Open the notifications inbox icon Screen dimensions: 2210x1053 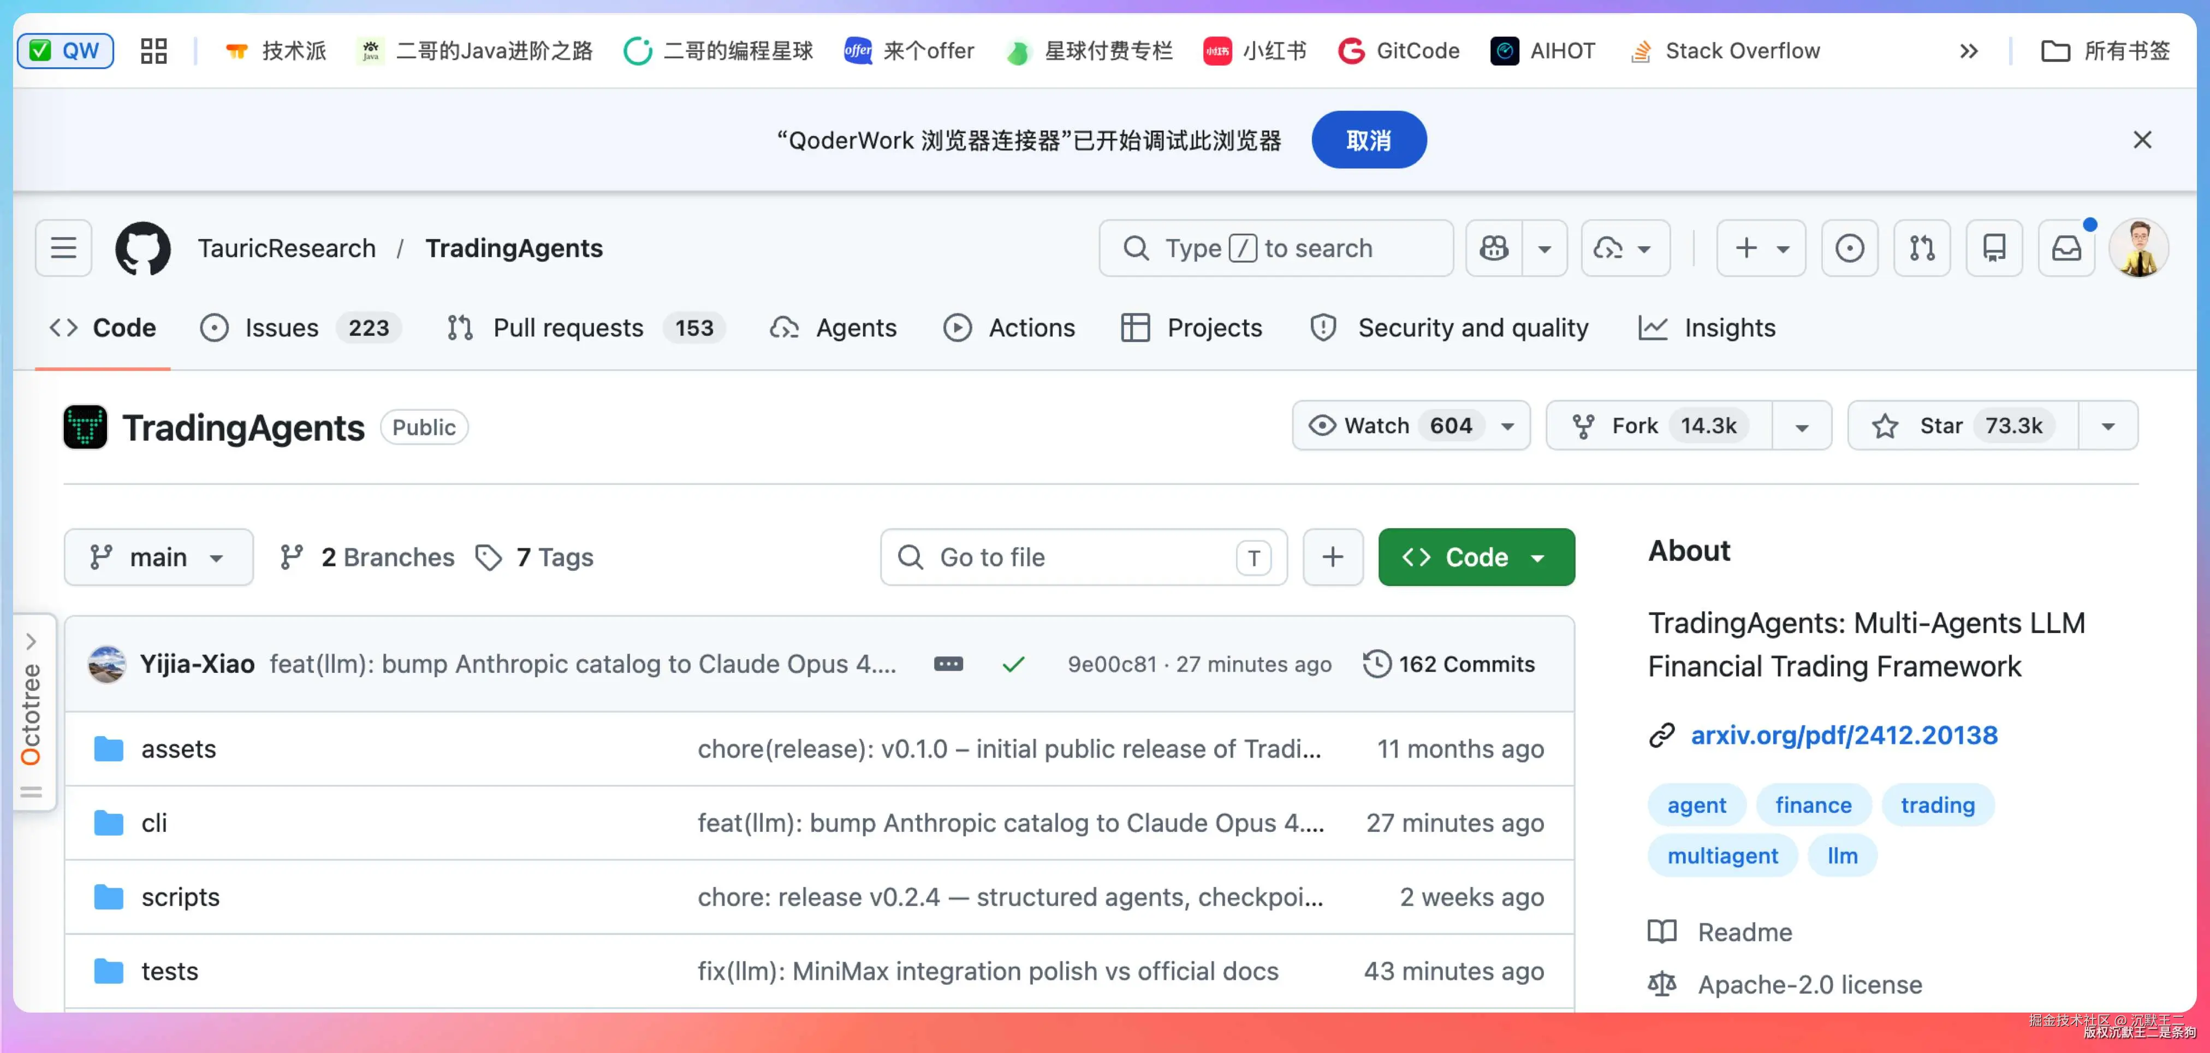(x=2066, y=248)
